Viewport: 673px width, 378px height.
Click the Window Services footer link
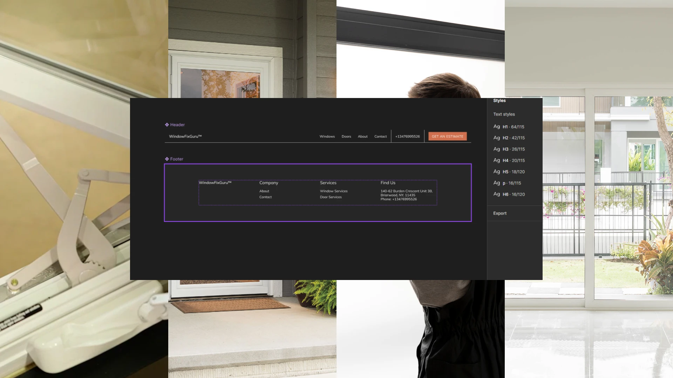(334, 191)
